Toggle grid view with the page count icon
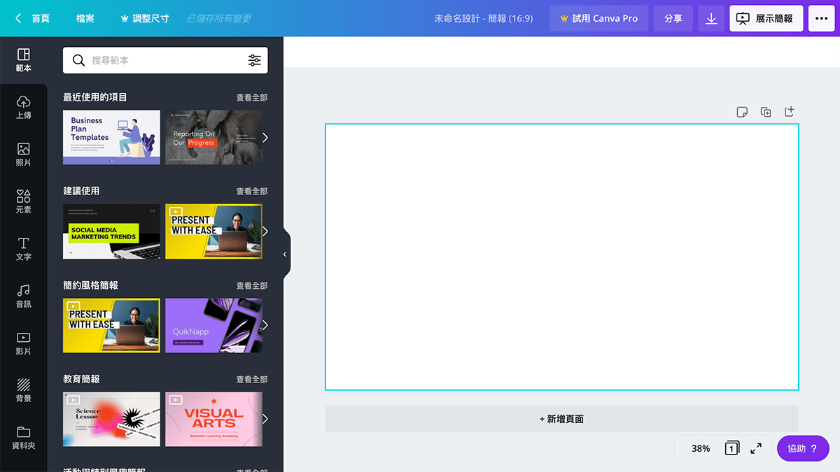Image resolution: width=840 pixels, height=472 pixels. (x=731, y=448)
